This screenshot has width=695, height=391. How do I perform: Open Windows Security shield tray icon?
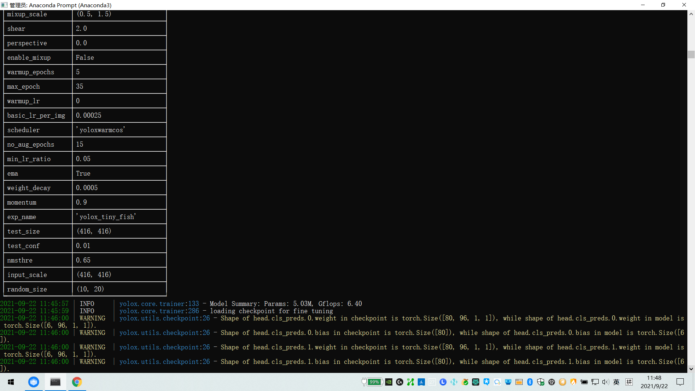[x=541, y=382]
